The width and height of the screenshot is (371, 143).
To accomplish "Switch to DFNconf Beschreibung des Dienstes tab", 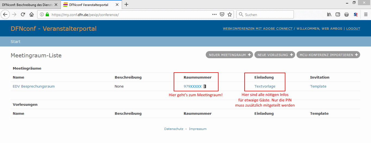I will 28,5.
